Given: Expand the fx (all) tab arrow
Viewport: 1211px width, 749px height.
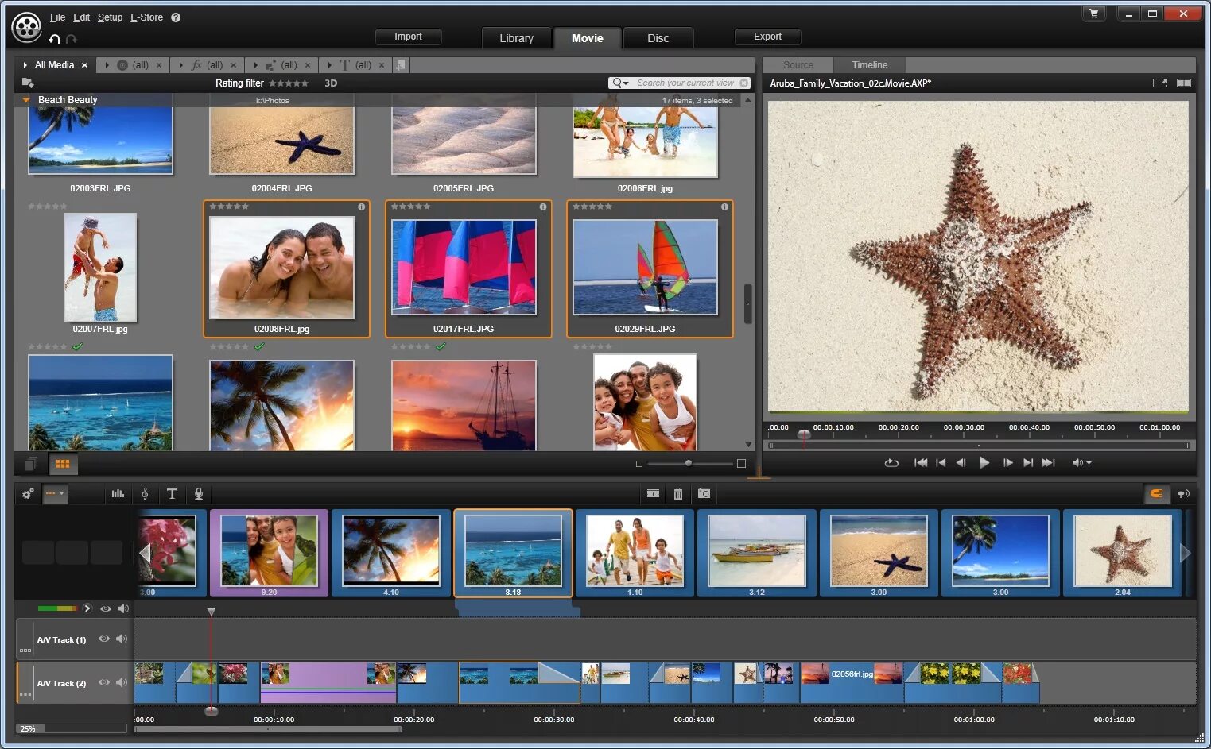Looking at the screenshot, I should (x=181, y=65).
